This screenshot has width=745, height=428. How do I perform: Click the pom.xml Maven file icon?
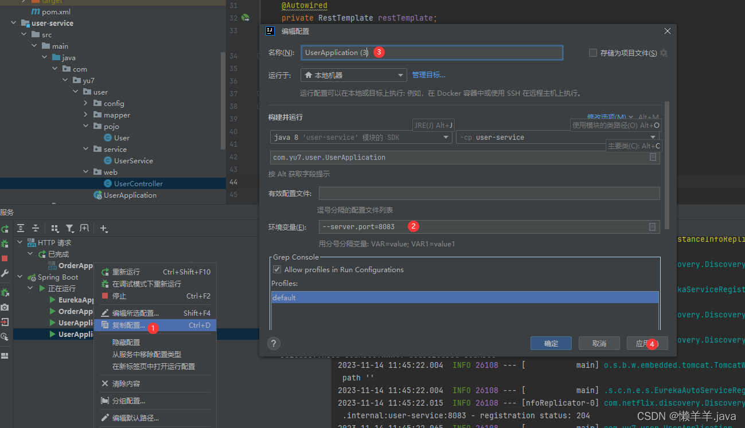pos(36,11)
